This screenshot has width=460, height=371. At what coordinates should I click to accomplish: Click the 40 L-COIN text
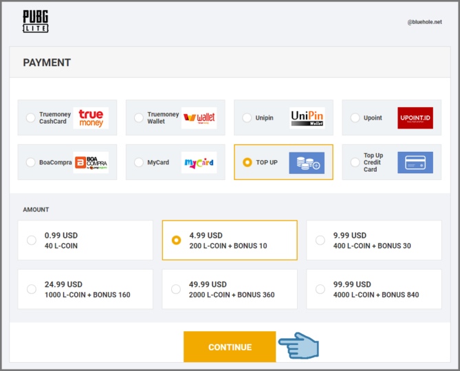[x=61, y=246]
